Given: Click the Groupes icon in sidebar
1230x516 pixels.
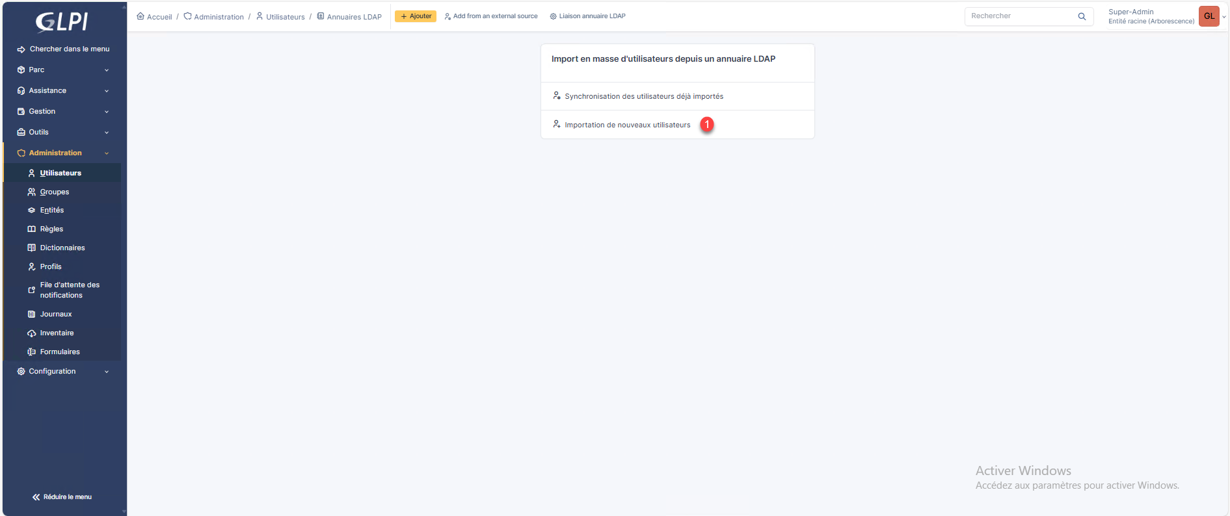Looking at the screenshot, I should pyautogui.click(x=31, y=192).
